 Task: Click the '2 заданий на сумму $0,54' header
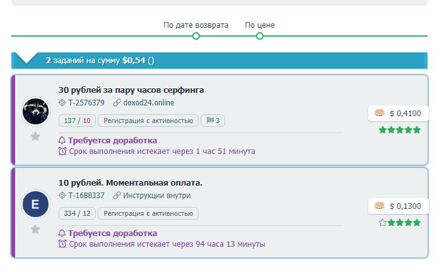219,61
